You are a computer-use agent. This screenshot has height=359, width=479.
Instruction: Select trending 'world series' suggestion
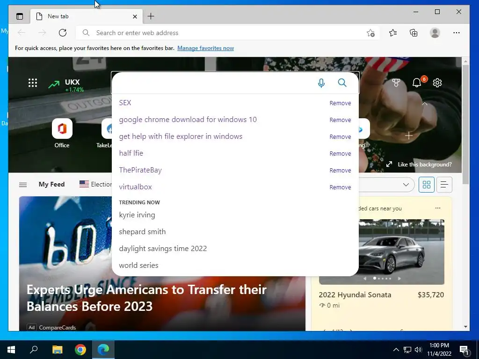[x=138, y=266]
